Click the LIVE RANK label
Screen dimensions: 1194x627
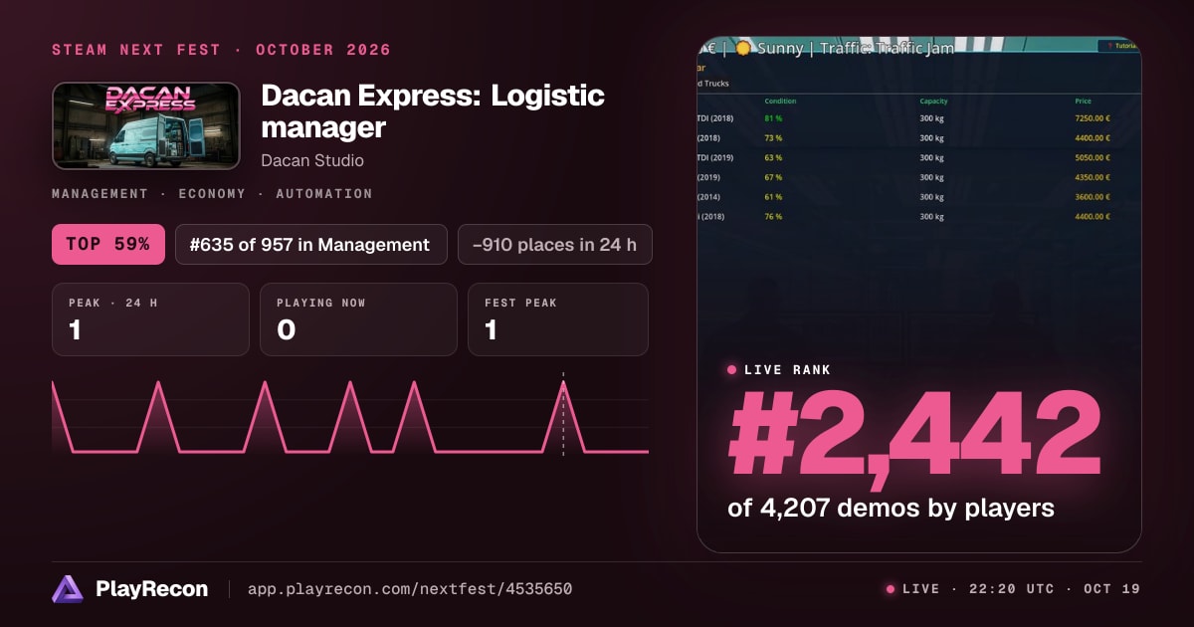(787, 370)
